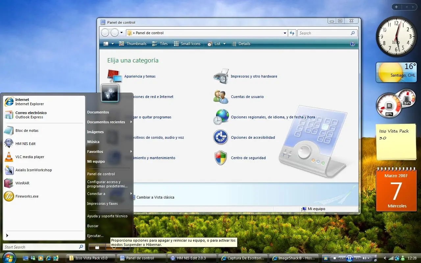Launch HM NIS Edit from the Start menu
Image resolution: width=421 pixels, height=263 pixels.
(x=43, y=144)
